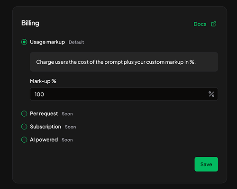Open the Docs link
Viewport: 237px width, 189px height.
pos(200,24)
